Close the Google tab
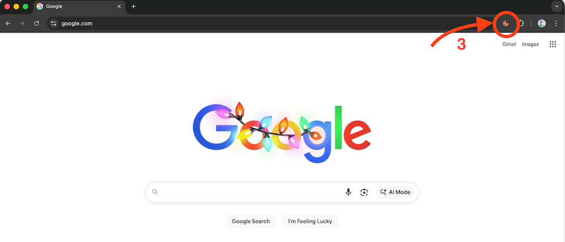This screenshot has width=565, height=242. pyautogui.click(x=119, y=7)
